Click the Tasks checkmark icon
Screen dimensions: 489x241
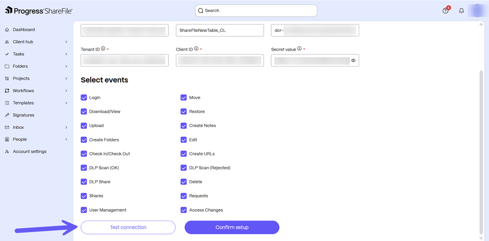click(7, 54)
